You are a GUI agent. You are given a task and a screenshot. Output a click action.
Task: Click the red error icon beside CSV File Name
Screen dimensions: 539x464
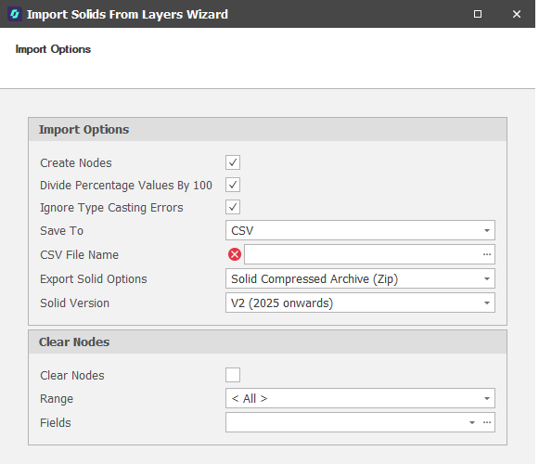coord(235,254)
